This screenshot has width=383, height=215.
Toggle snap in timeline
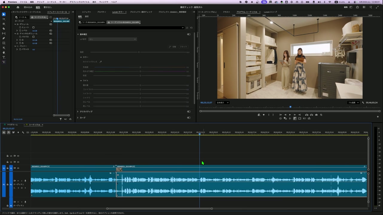8,132
